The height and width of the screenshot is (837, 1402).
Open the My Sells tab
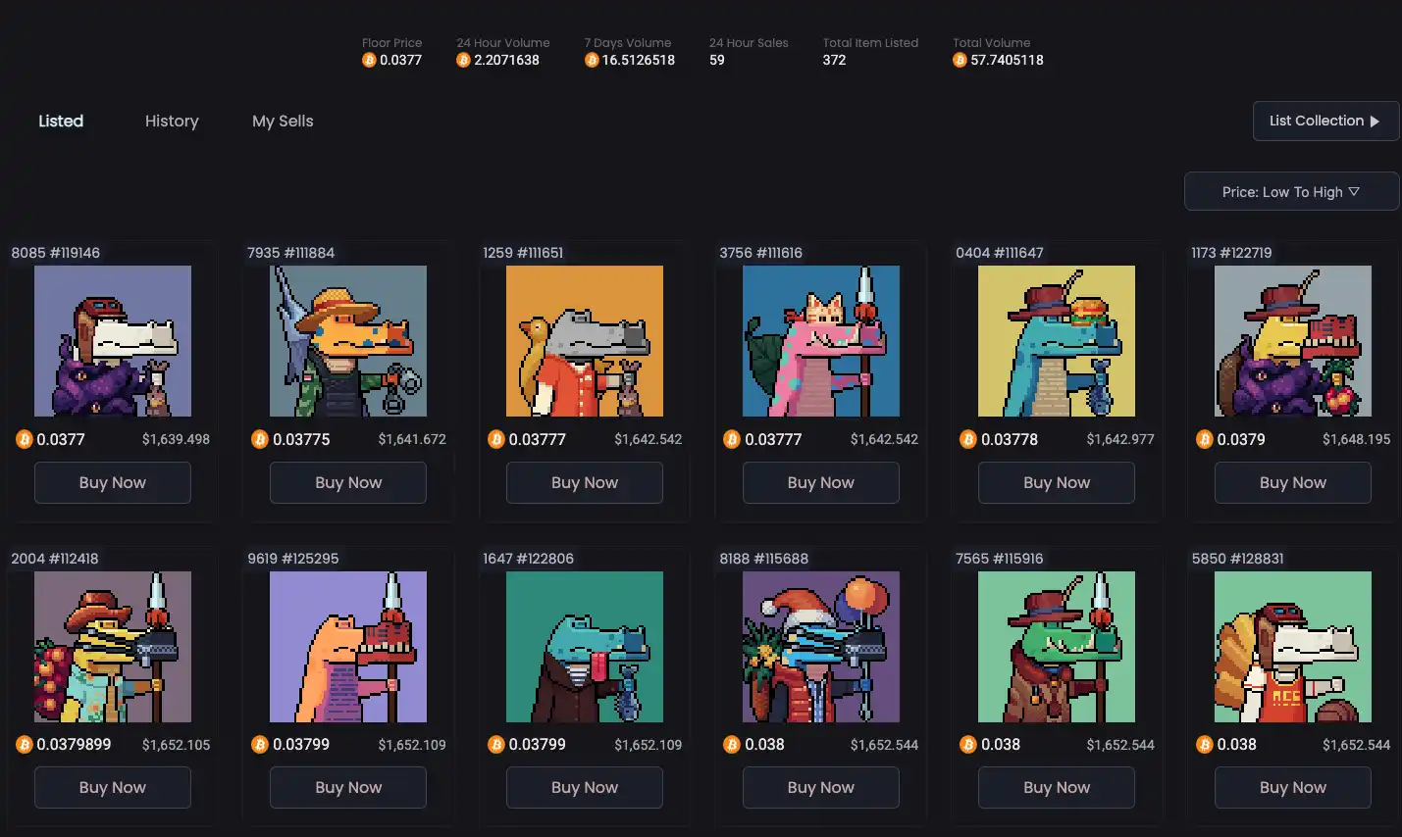click(283, 122)
